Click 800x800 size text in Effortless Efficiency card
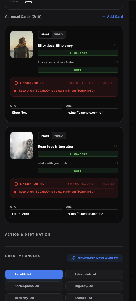The image size is (136, 301). (x=81, y=83)
